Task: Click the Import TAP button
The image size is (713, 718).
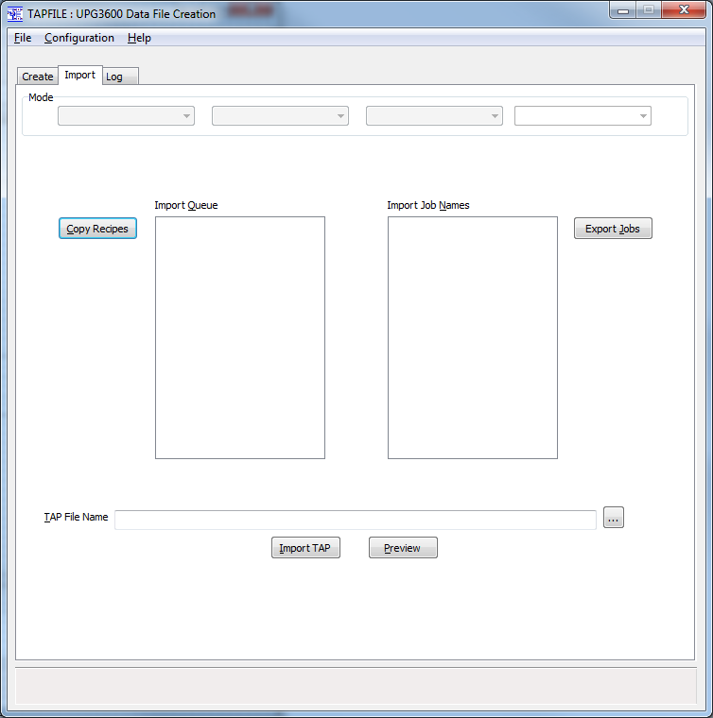Action: (x=305, y=548)
